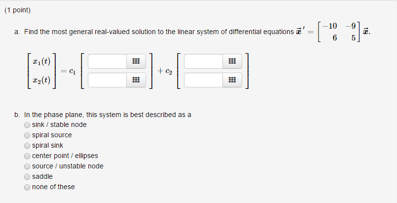Click the c1 vector top input field
This screenshot has width=397, height=203.
(x=108, y=61)
